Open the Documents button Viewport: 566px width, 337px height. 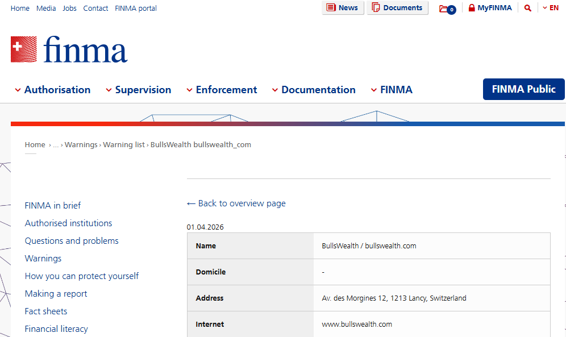coord(397,7)
